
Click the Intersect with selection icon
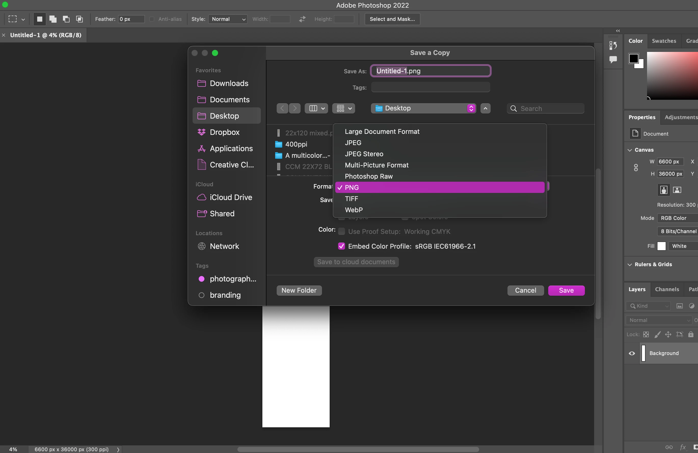79,19
